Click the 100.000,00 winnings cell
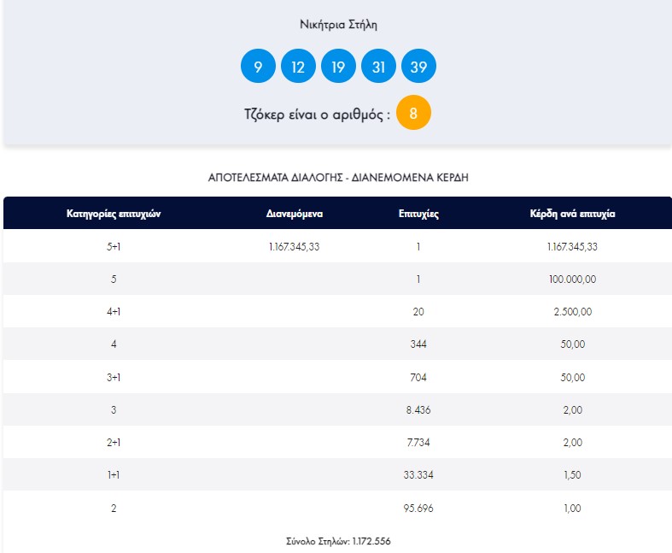This screenshot has height=553, width=672. tap(573, 279)
